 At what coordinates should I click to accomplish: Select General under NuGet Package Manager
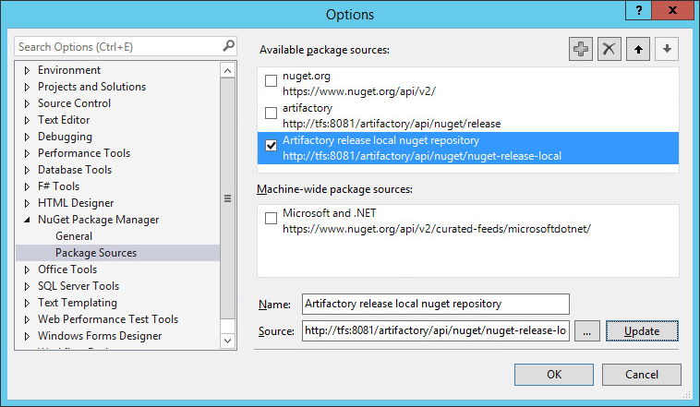[x=74, y=236]
